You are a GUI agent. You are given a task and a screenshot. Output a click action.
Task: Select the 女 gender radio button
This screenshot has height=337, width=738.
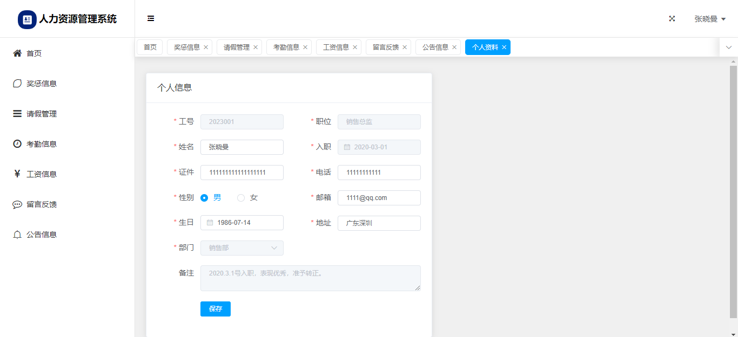(x=241, y=198)
